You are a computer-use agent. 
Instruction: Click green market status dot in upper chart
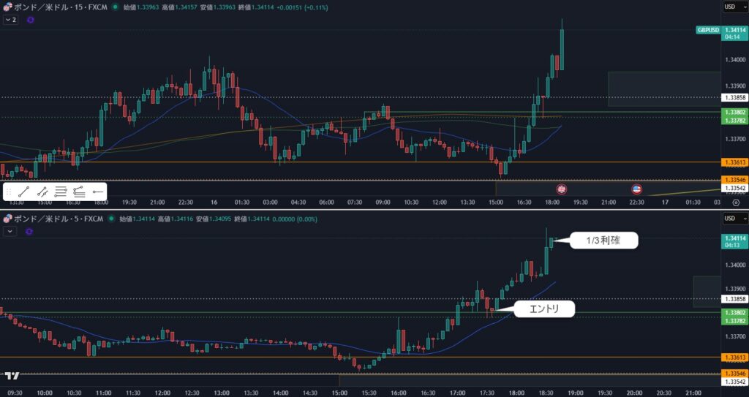click(116, 7)
